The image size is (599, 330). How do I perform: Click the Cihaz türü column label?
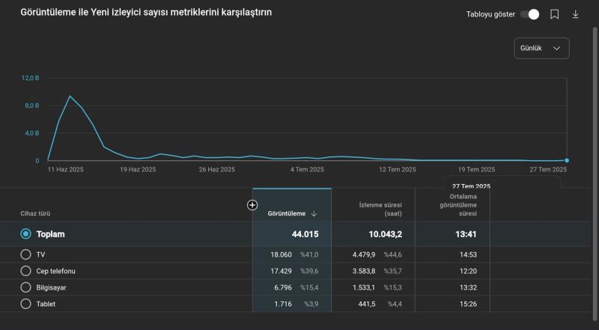pyautogui.click(x=35, y=214)
